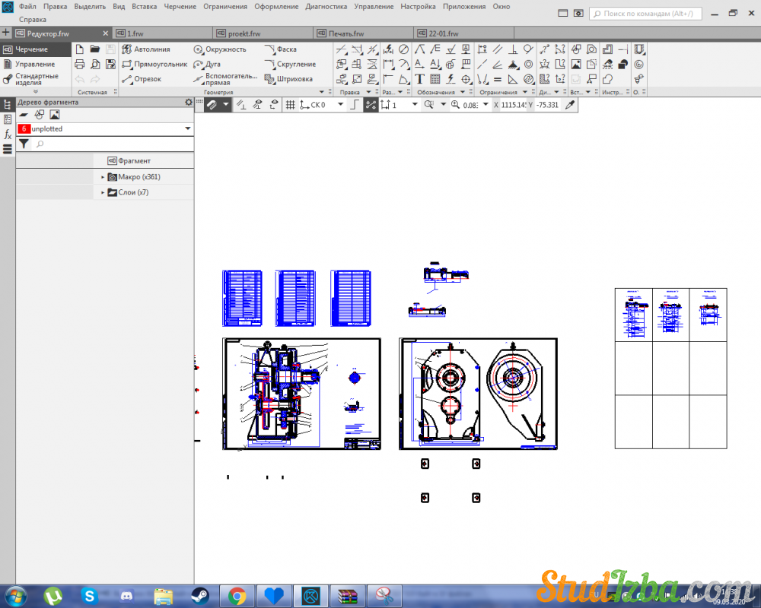The width and height of the screenshot is (761, 608).
Task: Open the fragment tree settings gear
Action: [189, 103]
